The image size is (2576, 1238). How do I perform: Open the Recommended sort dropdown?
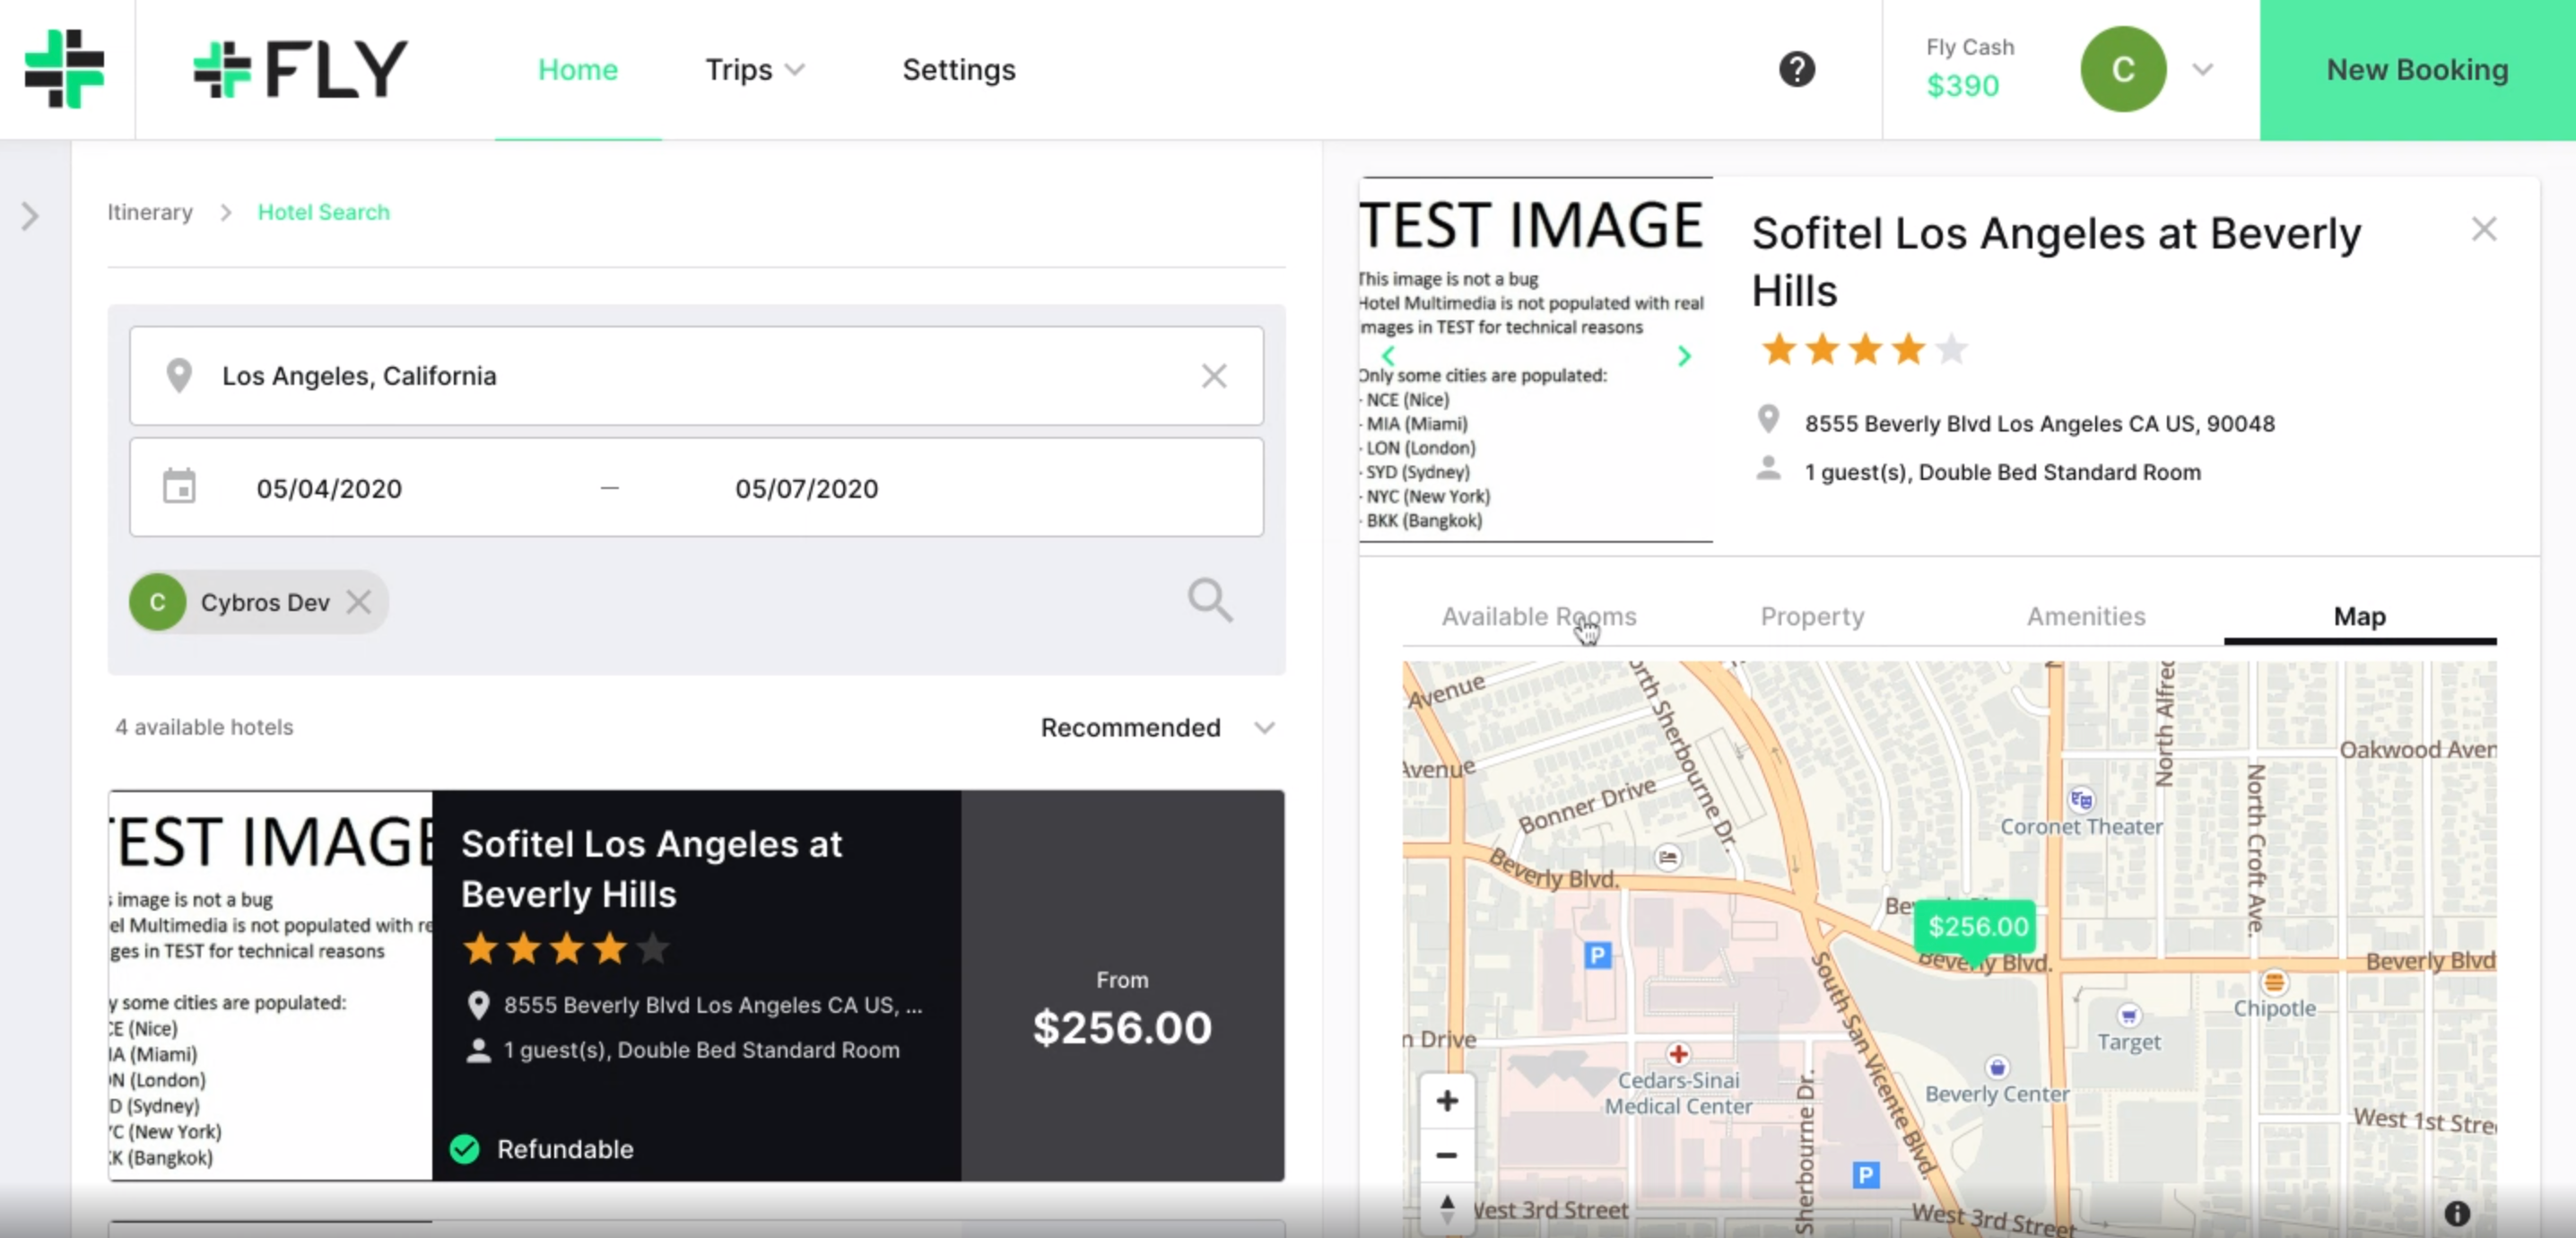(1157, 727)
